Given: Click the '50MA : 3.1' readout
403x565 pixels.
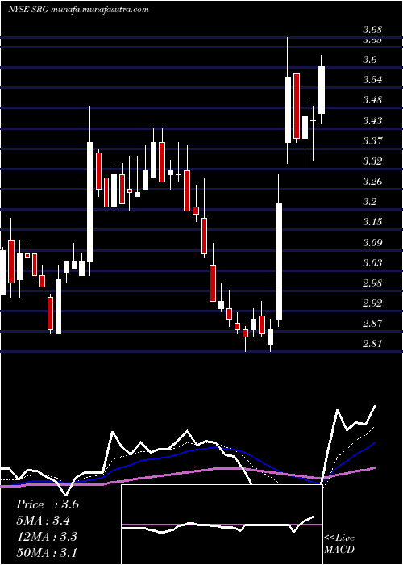Looking at the screenshot, I should (47, 553).
